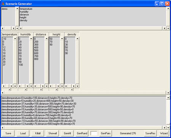
Task: Select the result line starting temperature=12
Action: 38,124
